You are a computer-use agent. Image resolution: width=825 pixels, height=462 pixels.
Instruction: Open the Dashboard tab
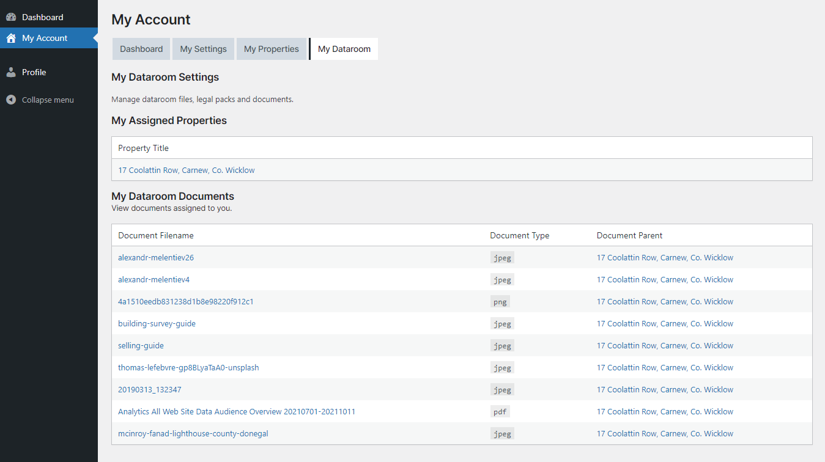coord(141,49)
